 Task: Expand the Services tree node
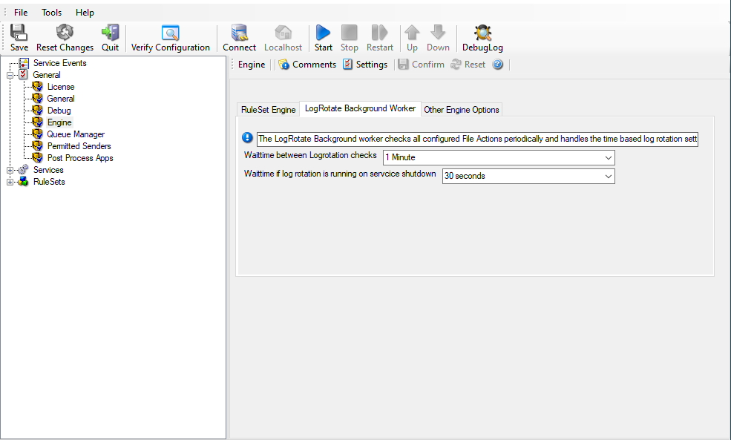click(x=10, y=170)
